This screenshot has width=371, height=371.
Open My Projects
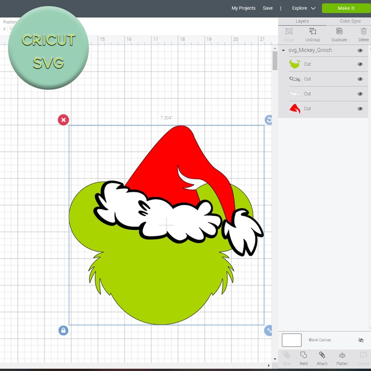coord(243,8)
